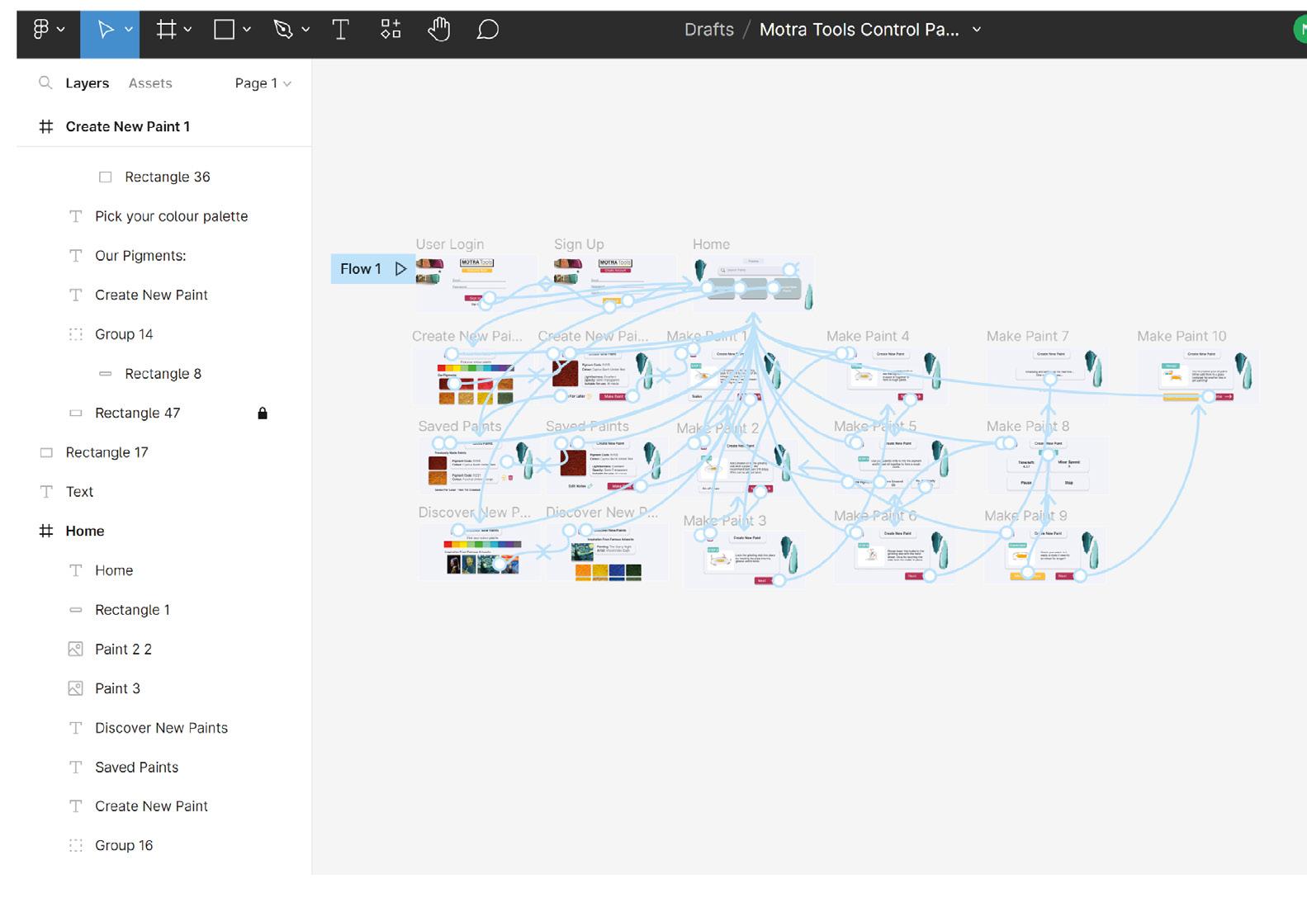This screenshot has height=912, width=1307.
Task: Play Flow 1 prototype
Action: pyautogui.click(x=400, y=269)
